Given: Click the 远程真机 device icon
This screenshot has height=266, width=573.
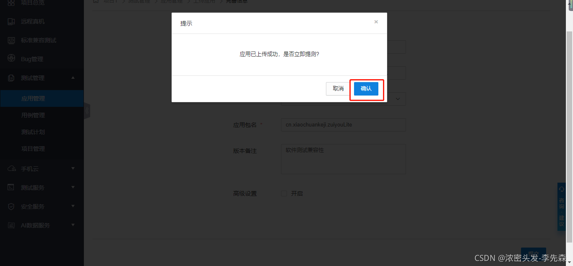Looking at the screenshot, I should point(12,21).
